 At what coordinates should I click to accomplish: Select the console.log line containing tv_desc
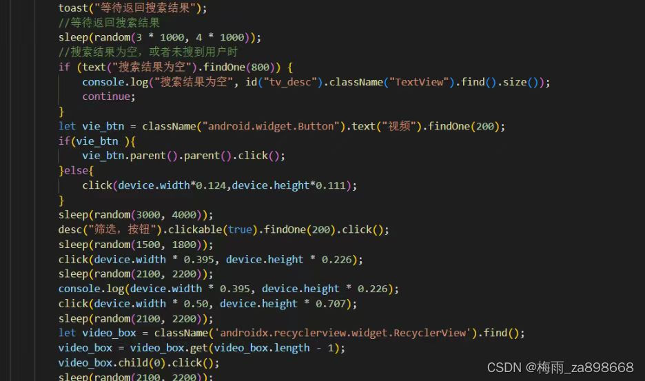tap(316, 82)
